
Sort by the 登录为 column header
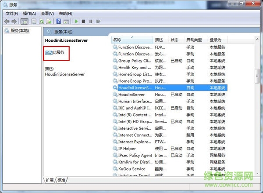click(217, 40)
